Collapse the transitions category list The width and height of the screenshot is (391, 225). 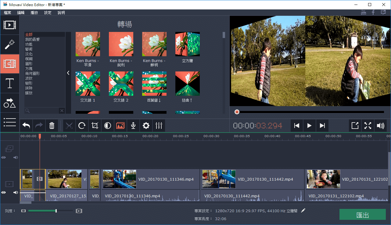(68, 73)
